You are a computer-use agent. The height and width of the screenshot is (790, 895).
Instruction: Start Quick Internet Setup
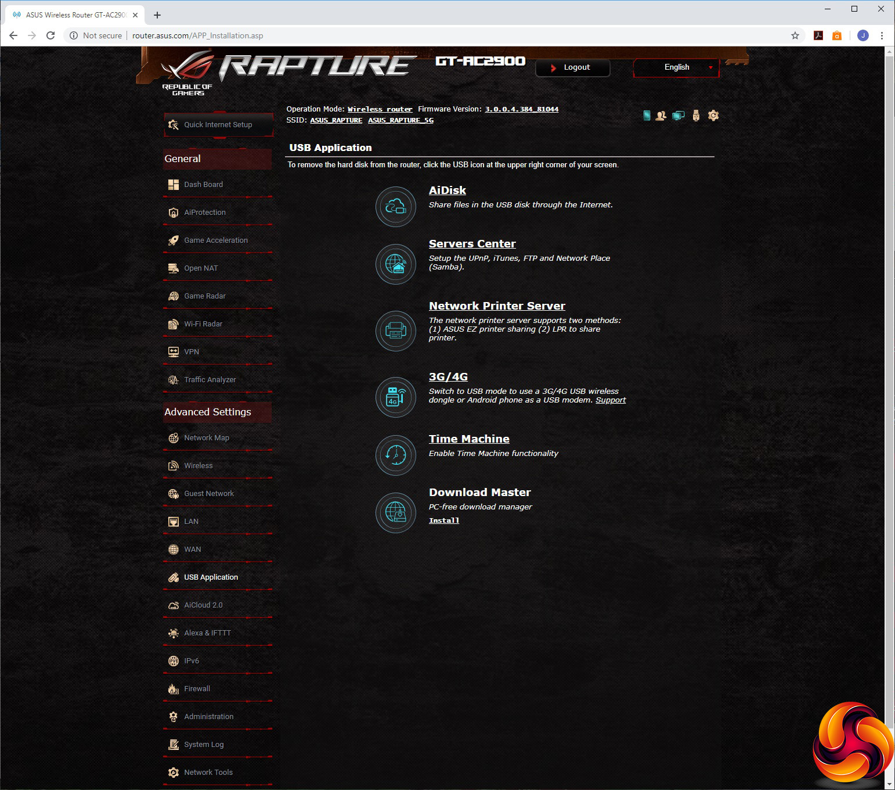click(218, 125)
